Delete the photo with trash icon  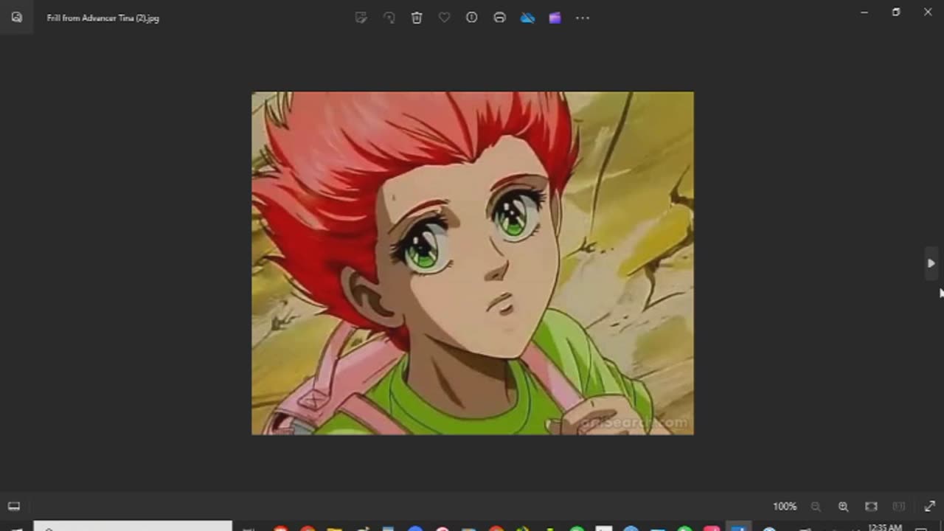417,18
